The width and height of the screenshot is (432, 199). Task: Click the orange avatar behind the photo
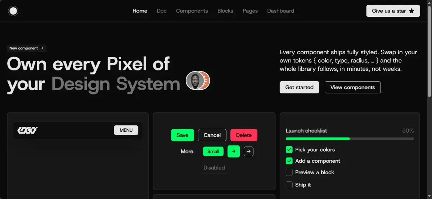[x=207, y=81]
